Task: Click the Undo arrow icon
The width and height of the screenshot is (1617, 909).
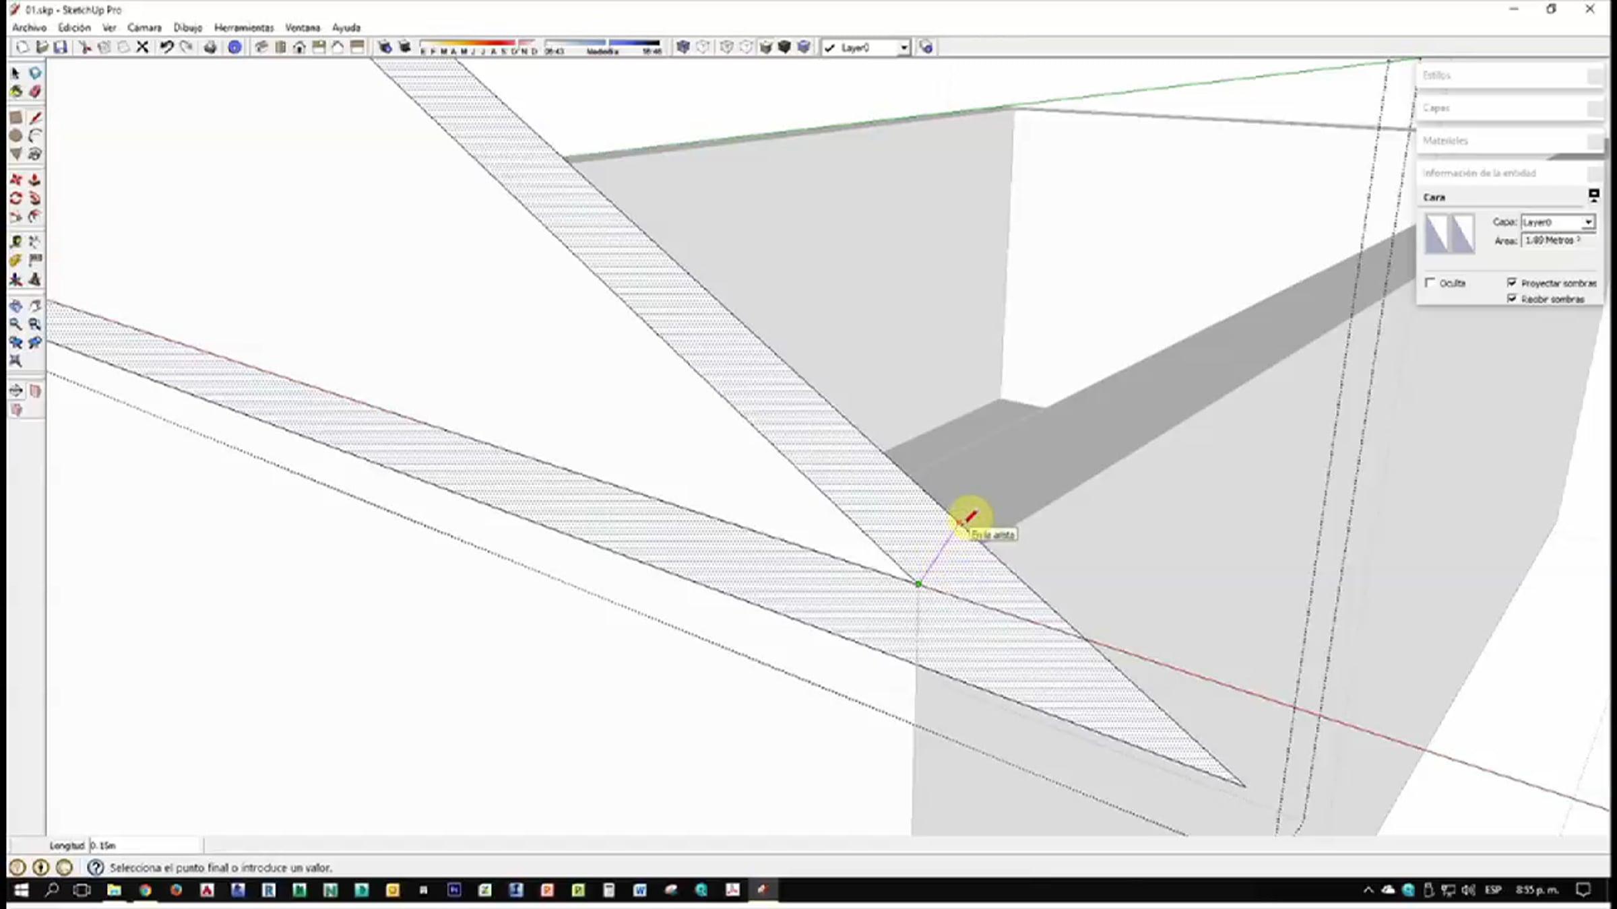Action: 166,47
